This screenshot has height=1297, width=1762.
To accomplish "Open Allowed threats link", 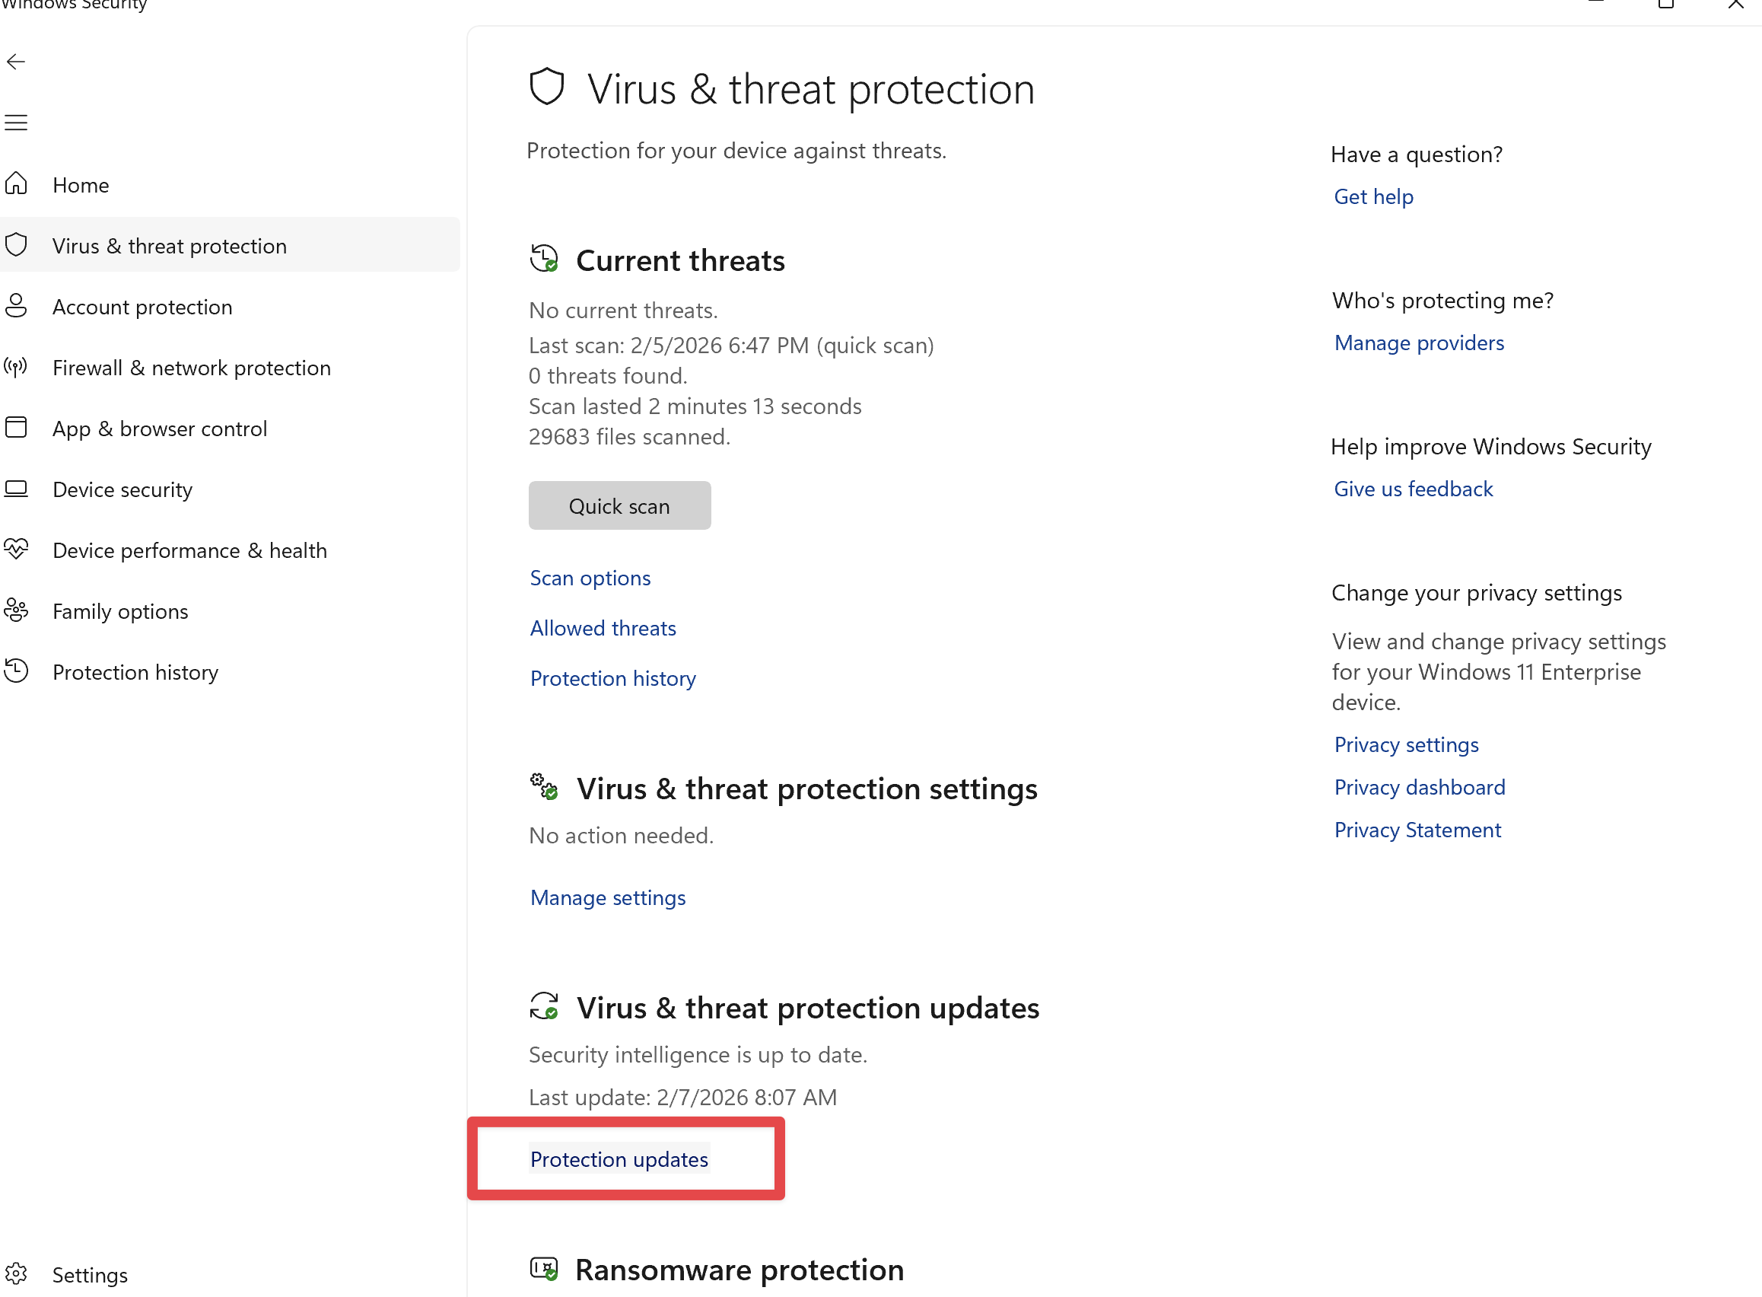I will [x=603, y=628].
